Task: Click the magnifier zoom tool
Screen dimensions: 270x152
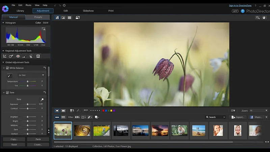Action: coord(258,18)
